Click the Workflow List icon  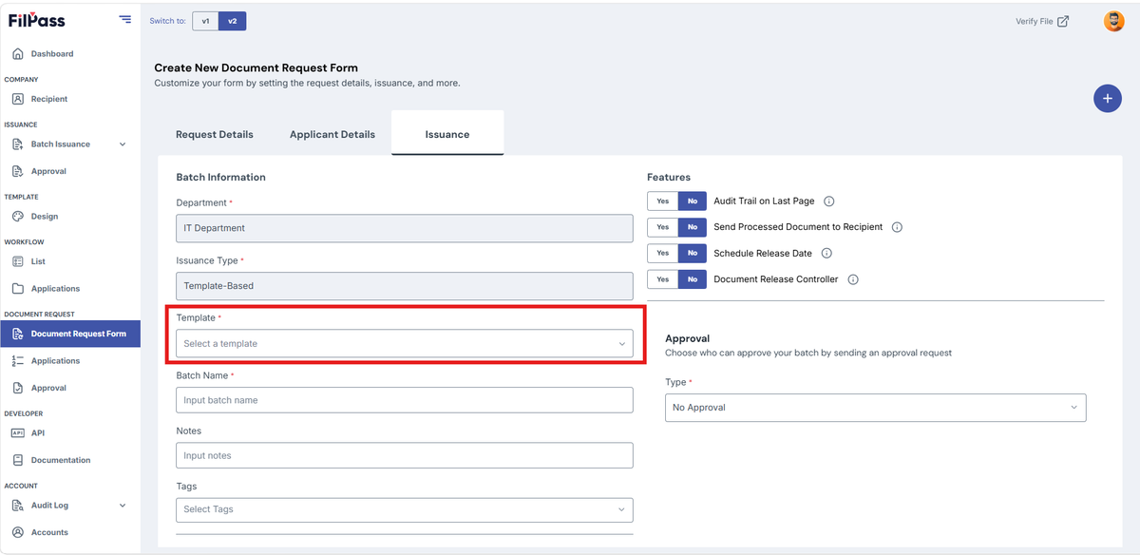point(17,261)
